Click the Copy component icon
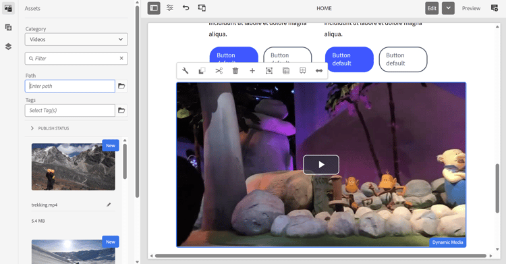The width and height of the screenshot is (506, 264). [202, 71]
